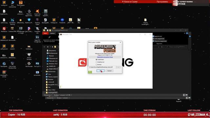Click the pin to Quick access icon

pos(50,37)
